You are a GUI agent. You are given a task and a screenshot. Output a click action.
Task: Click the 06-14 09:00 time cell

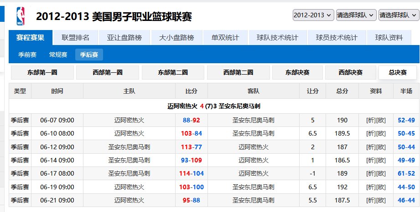click(57, 160)
